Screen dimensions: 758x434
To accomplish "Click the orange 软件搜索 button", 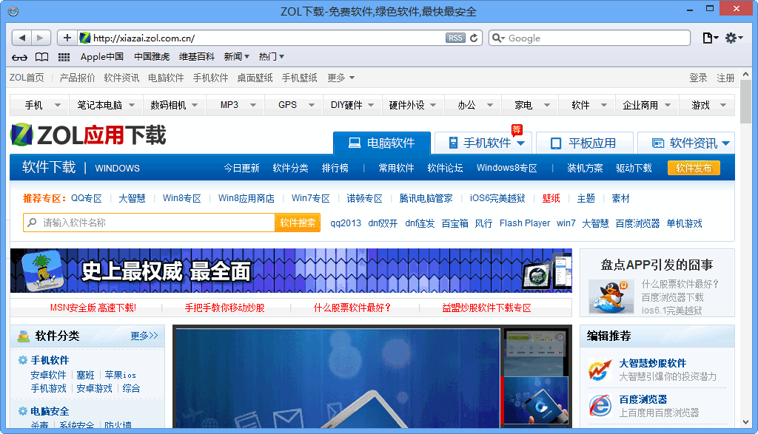I will tap(298, 223).
